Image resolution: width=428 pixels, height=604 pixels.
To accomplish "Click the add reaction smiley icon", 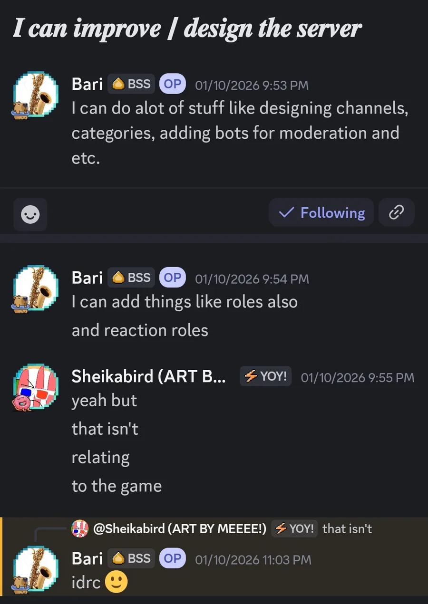I will click(x=30, y=215).
